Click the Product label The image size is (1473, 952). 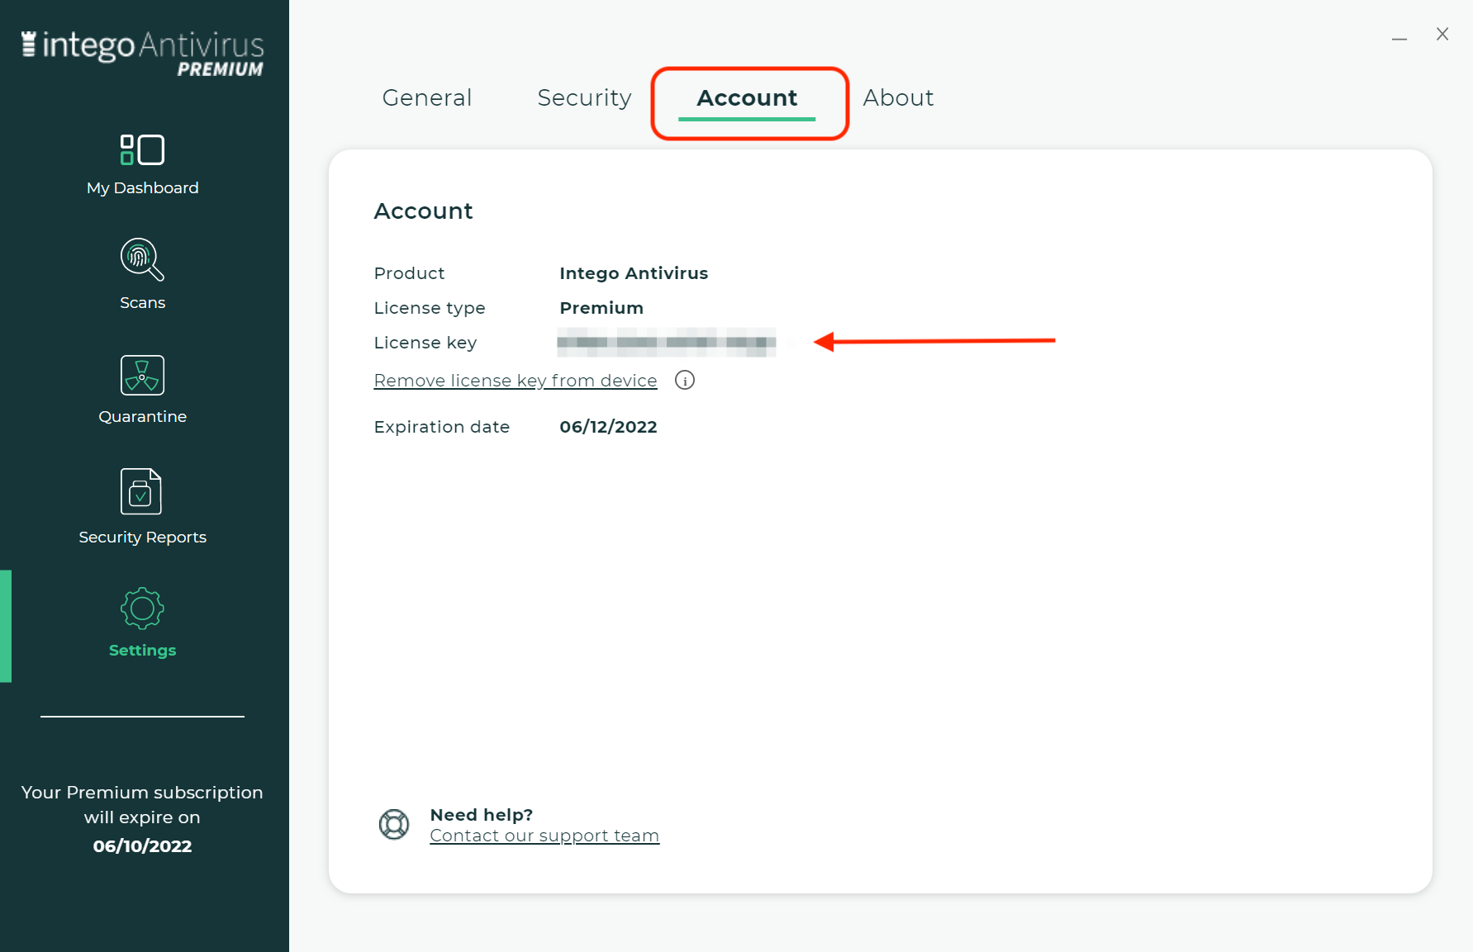pos(409,273)
